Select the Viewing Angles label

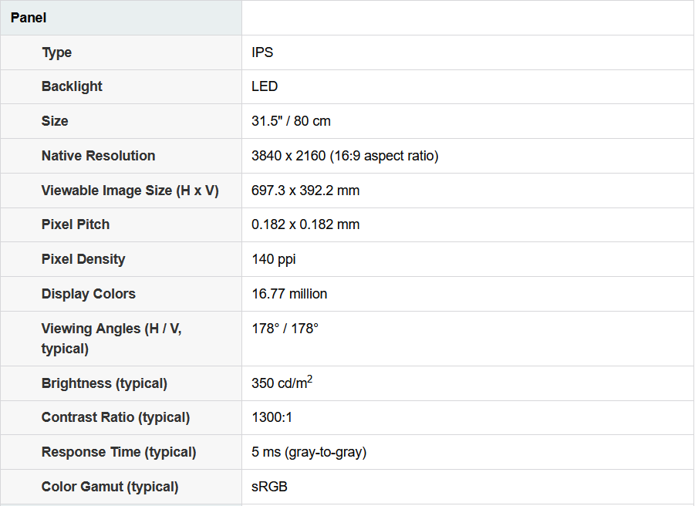pyautogui.click(x=112, y=339)
